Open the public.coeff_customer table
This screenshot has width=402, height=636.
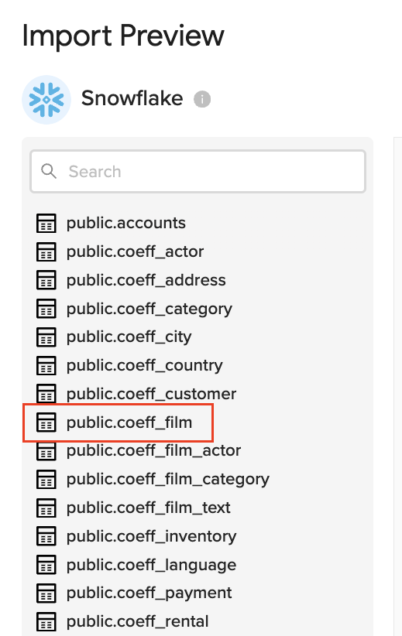(152, 394)
